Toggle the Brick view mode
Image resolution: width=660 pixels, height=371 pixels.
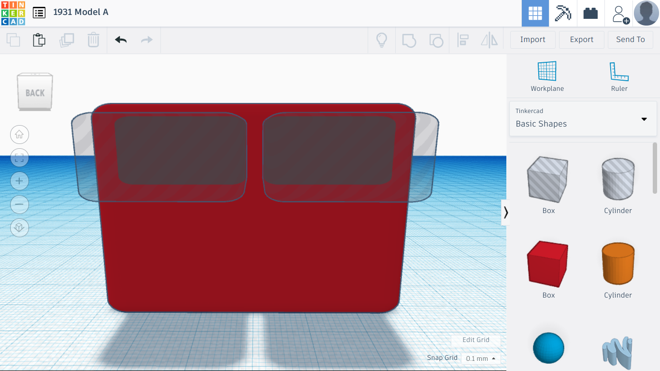[590, 13]
